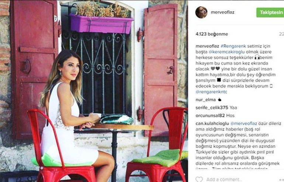Open merveoflaz username in header
The image size is (284, 182).
[x=223, y=12]
